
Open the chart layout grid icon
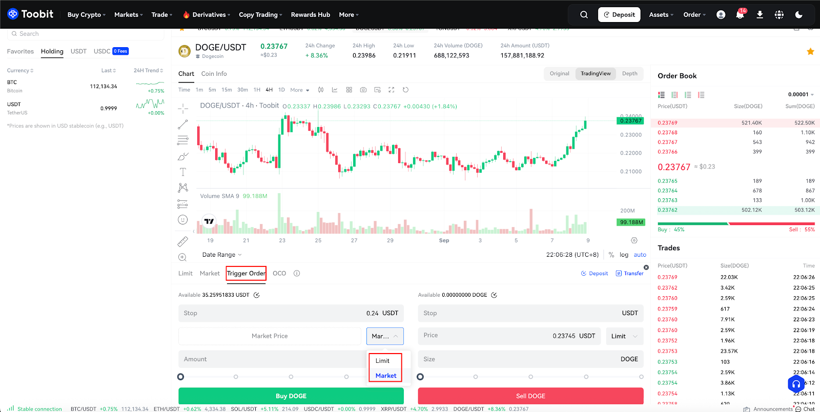point(349,90)
